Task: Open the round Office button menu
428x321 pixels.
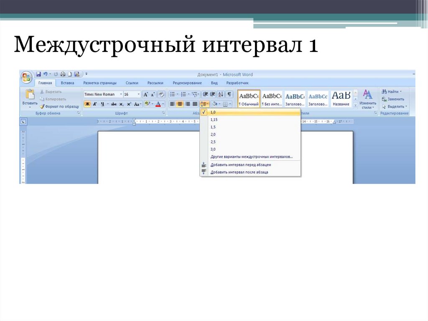Action: [26, 77]
